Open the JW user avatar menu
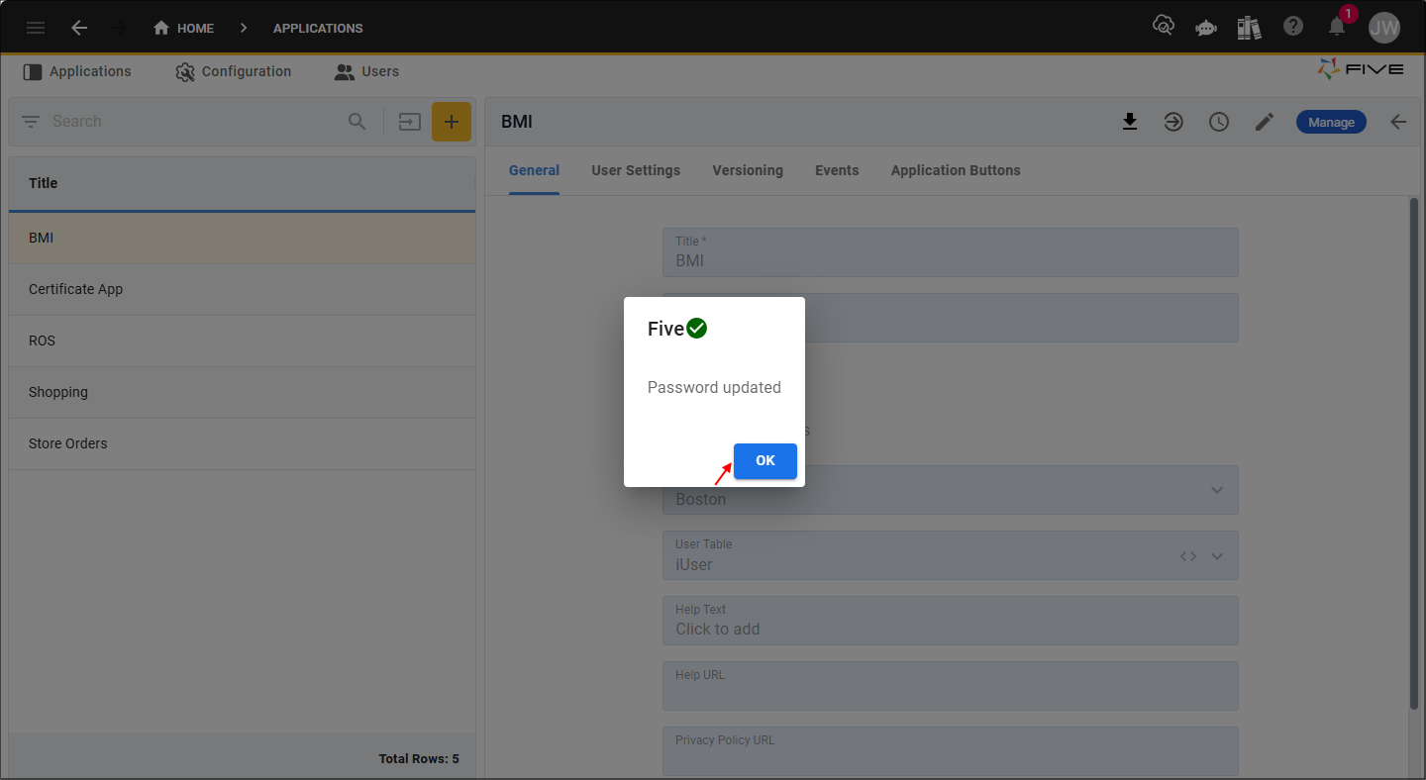The height and width of the screenshot is (780, 1426). click(x=1384, y=28)
